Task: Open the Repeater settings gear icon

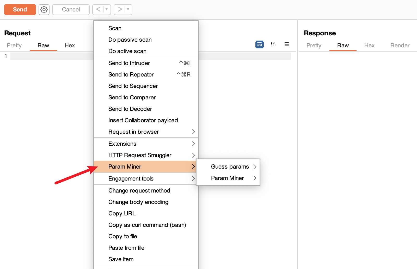Action: tap(44, 10)
